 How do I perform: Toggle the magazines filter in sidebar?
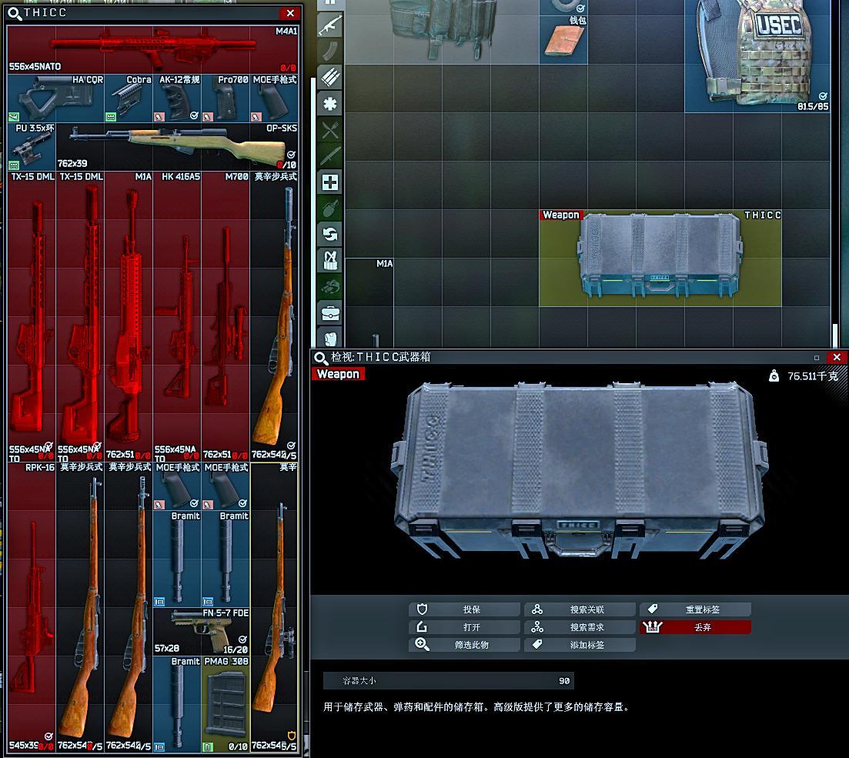(x=329, y=51)
